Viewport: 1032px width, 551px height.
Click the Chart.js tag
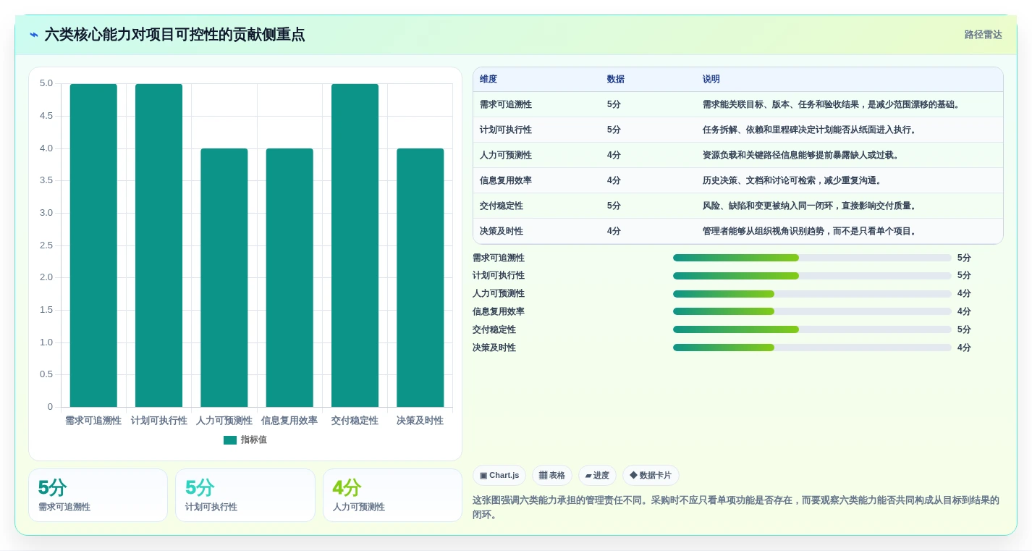(x=499, y=476)
